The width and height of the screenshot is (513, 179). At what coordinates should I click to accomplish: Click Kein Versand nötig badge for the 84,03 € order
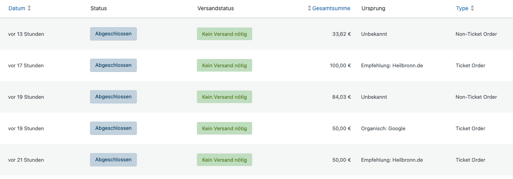[x=225, y=97]
